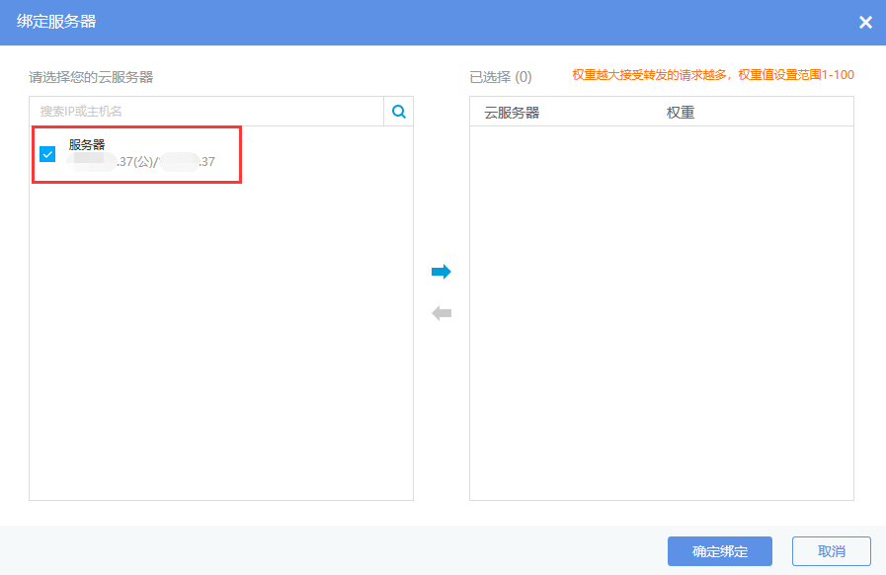Viewport: 886px width, 575px height.
Task: Focus the 搜索IP或主机名 search field
Action: click(207, 112)
